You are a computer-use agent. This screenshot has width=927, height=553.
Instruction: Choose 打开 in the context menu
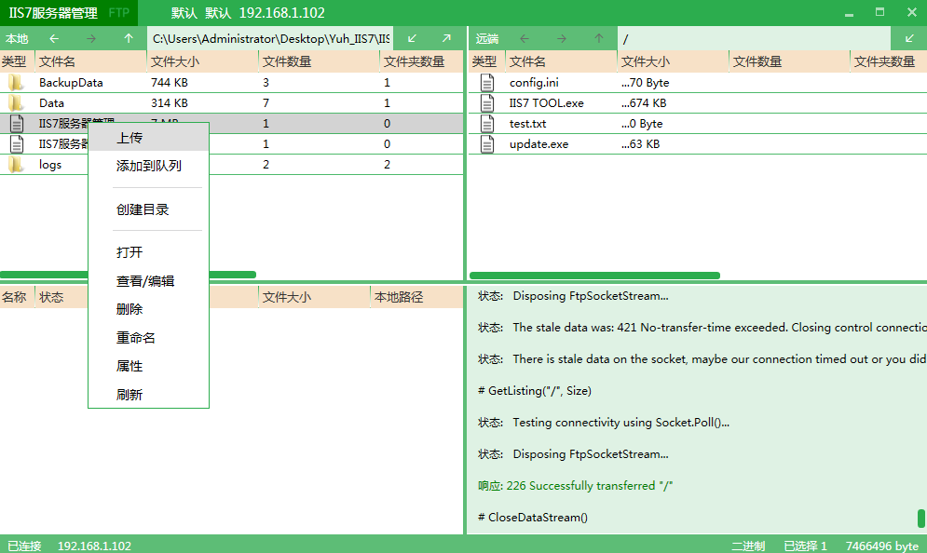[x=148, y=253]
